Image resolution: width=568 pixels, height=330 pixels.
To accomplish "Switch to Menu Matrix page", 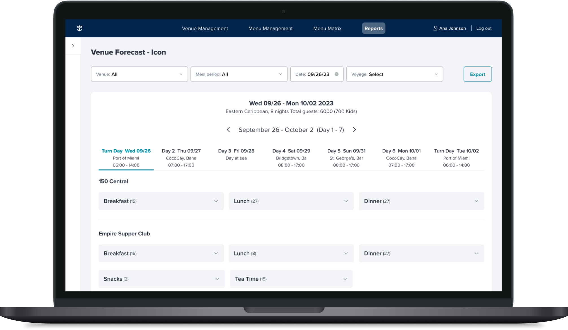I will tap(327, 28).
